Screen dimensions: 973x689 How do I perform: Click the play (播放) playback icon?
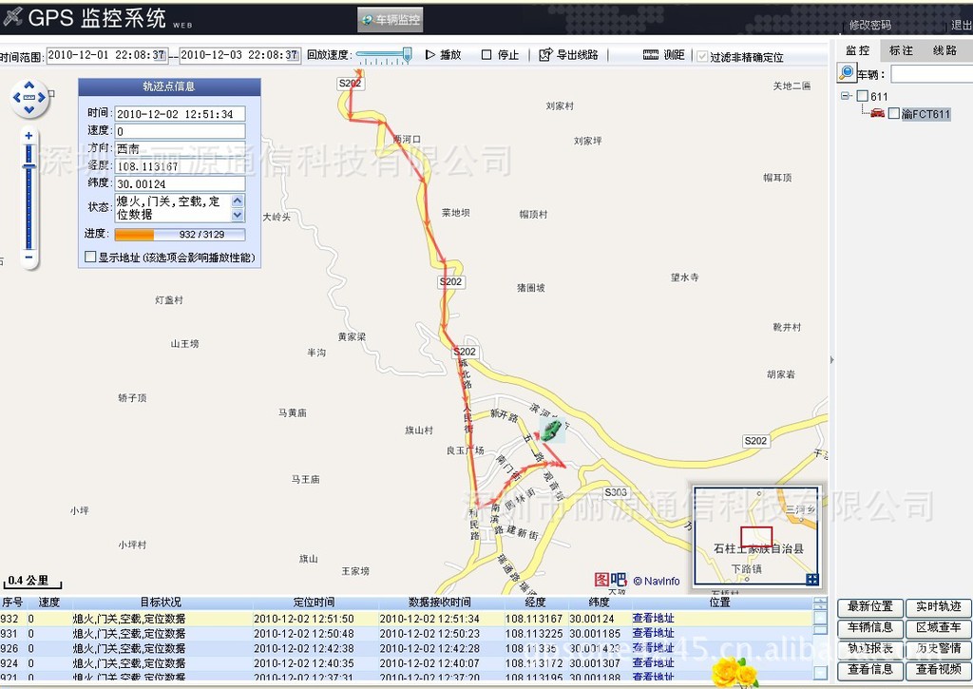430,55
